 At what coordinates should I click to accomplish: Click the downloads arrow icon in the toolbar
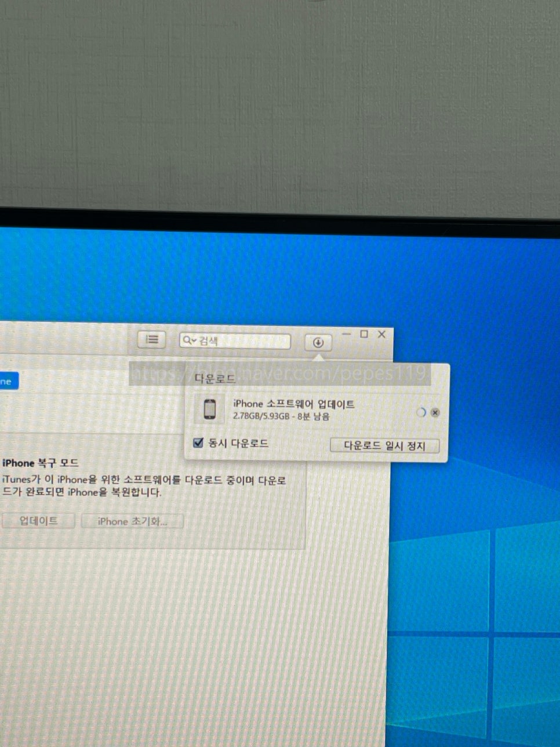pyautogui.click(x=318, y=343)
